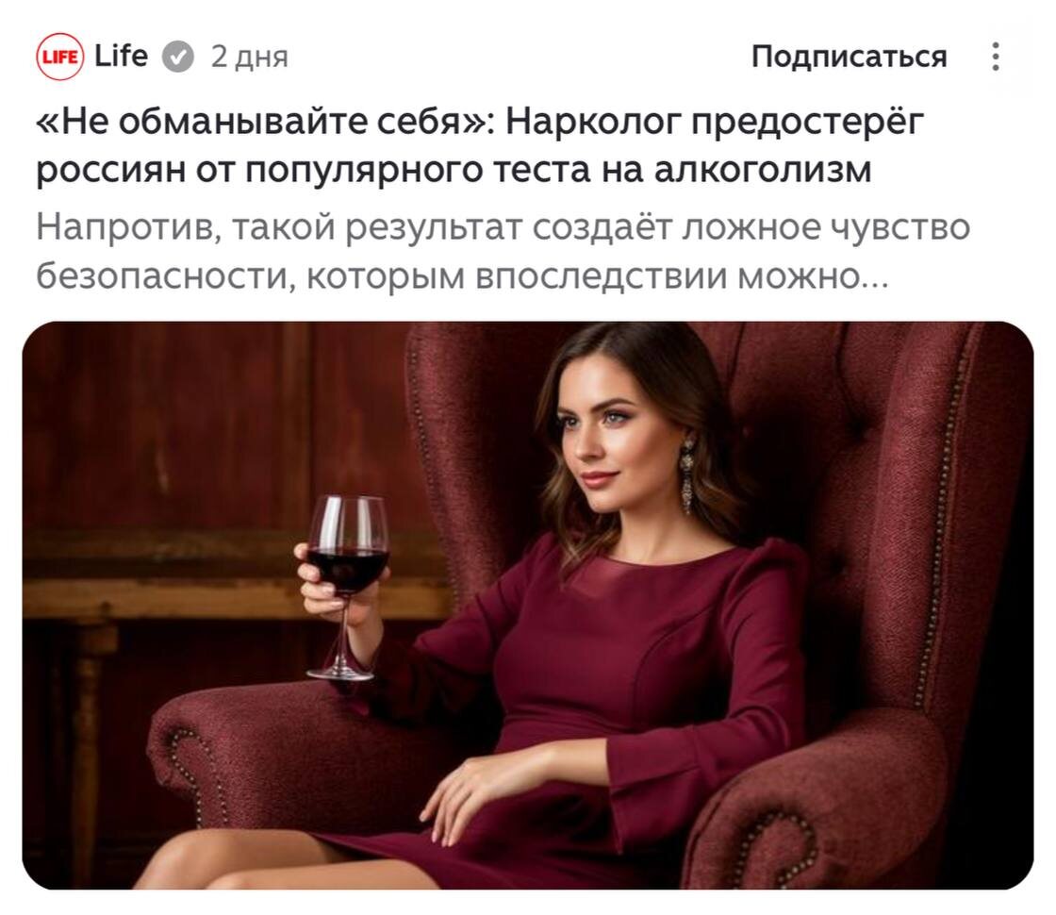Open the three-dot post options menu
This screenshot has height=915, width=1056.
996,57
